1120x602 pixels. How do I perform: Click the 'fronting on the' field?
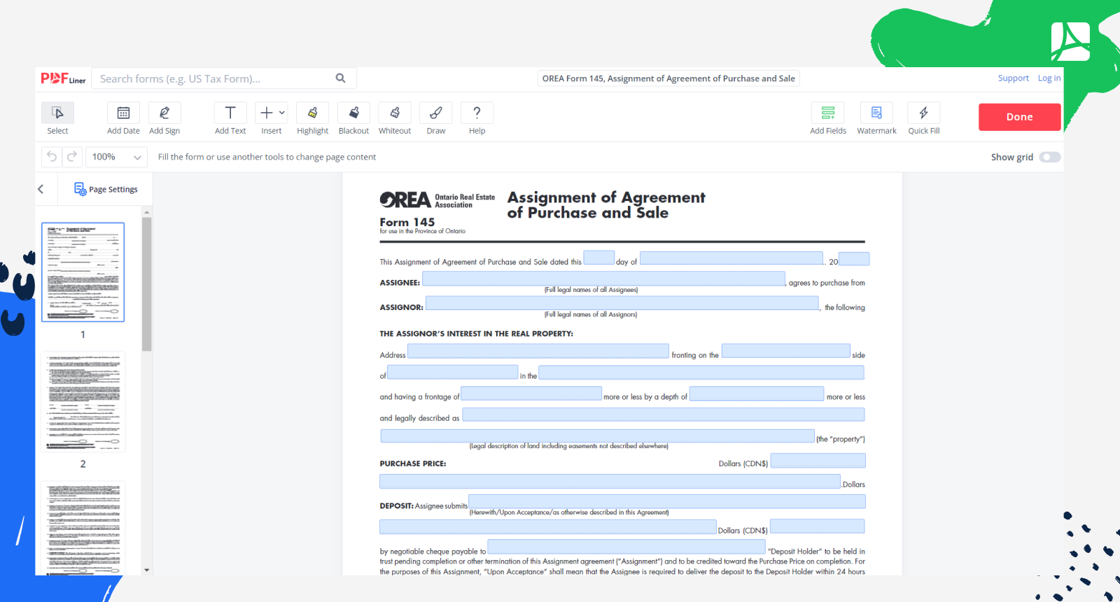786,351
